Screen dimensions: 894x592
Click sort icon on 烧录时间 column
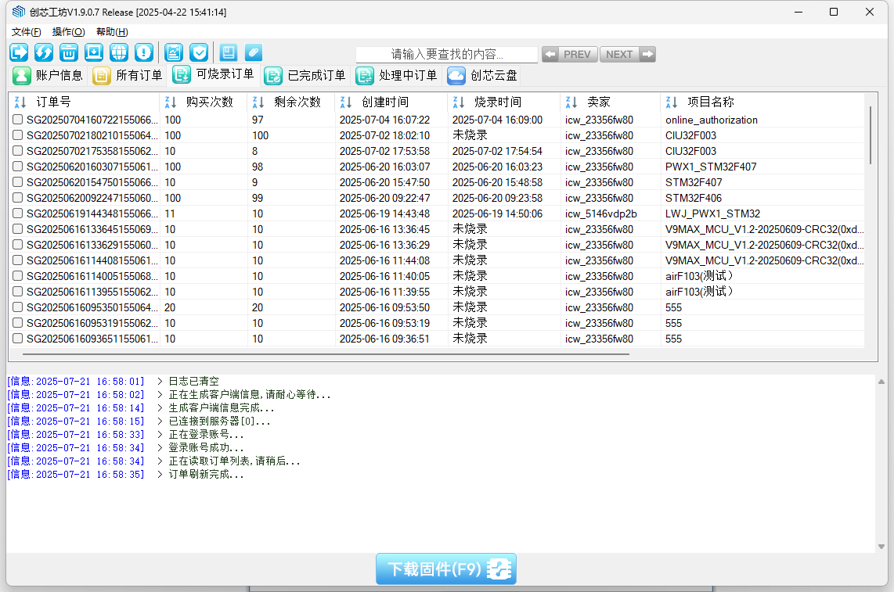pos(459,102)
